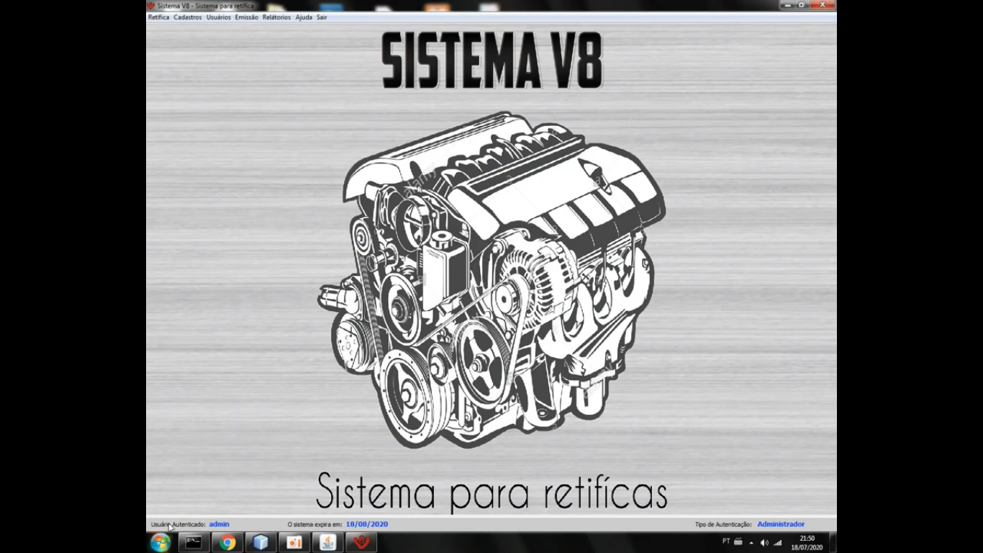Screen dimensions: 983x553
Task: Select the Java coffee cup taskbar icon
Action: (x=328, y=543)
